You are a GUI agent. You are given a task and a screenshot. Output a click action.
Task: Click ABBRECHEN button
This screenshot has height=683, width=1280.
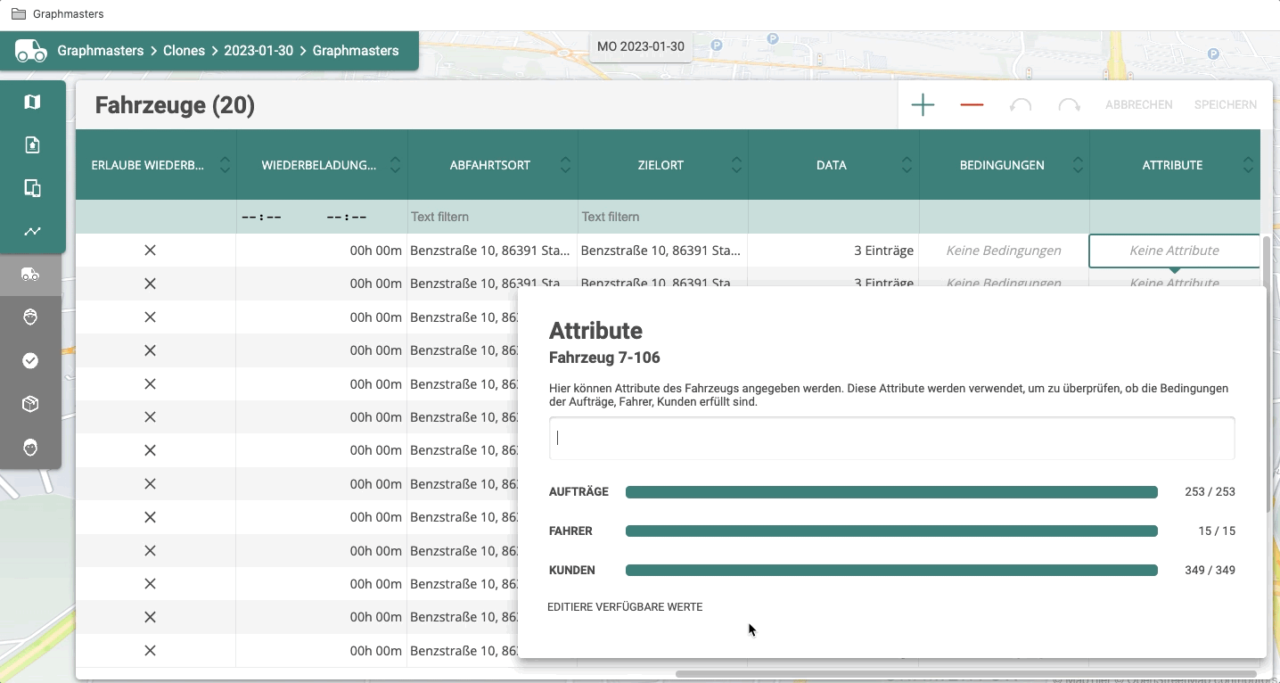(1138, 105)
